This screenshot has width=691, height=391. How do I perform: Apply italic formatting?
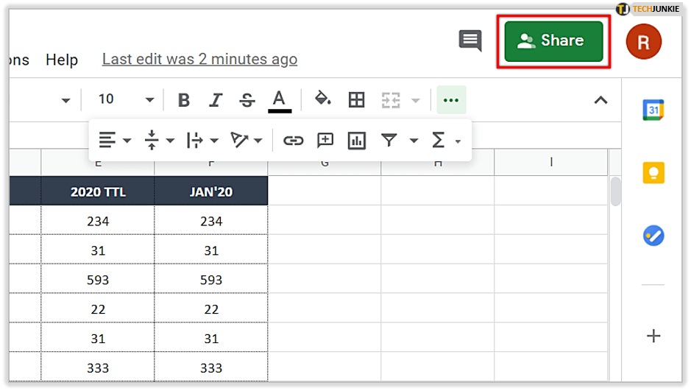(216, 100)
